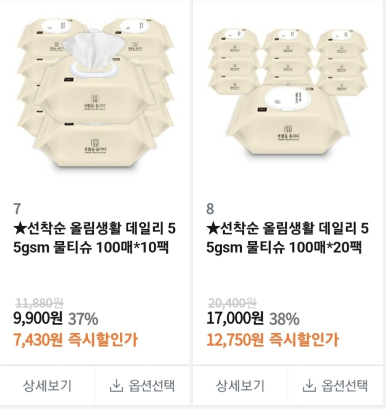The width and height of the screenshot is (386, 409).
Task: Open the 10-pack wet tissue product image
Action: tap(95, 95)
